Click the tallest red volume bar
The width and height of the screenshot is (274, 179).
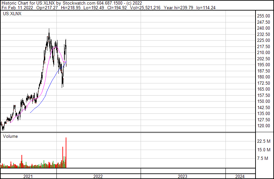coord(66,153)
